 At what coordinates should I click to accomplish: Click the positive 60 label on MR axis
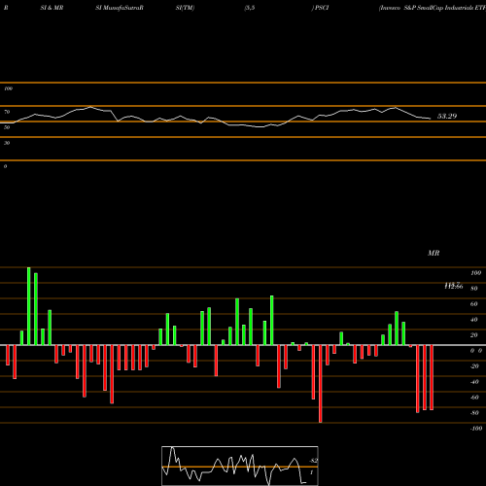click(473, 304)
